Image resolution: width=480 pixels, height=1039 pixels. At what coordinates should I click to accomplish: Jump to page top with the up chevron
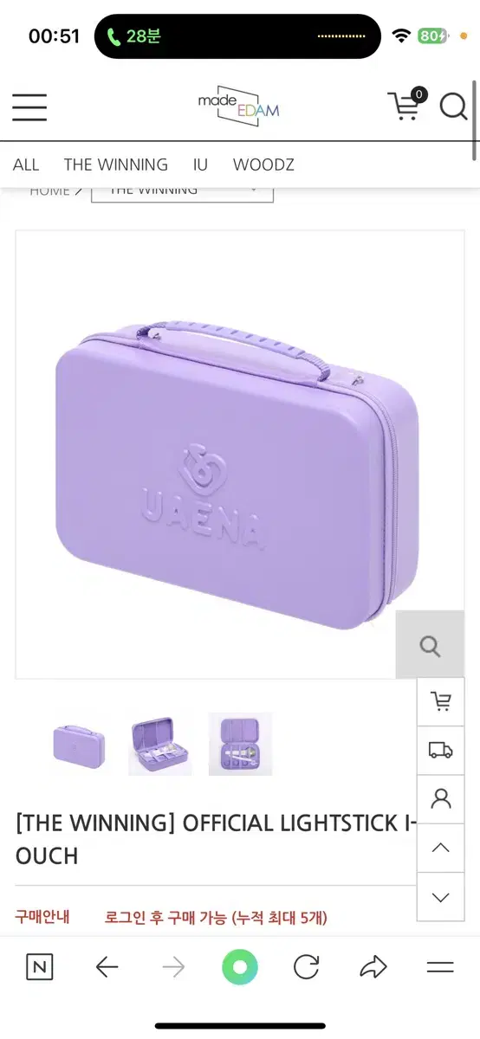(441, 848)
